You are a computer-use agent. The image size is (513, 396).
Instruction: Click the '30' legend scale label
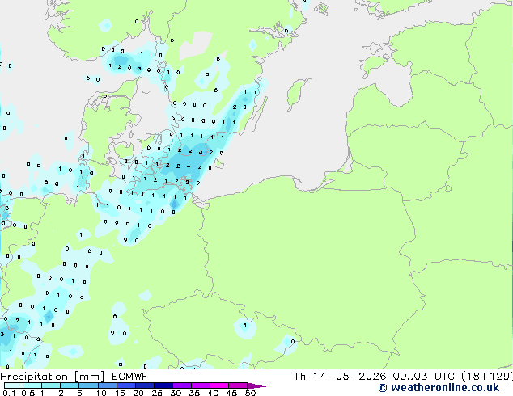176,393
